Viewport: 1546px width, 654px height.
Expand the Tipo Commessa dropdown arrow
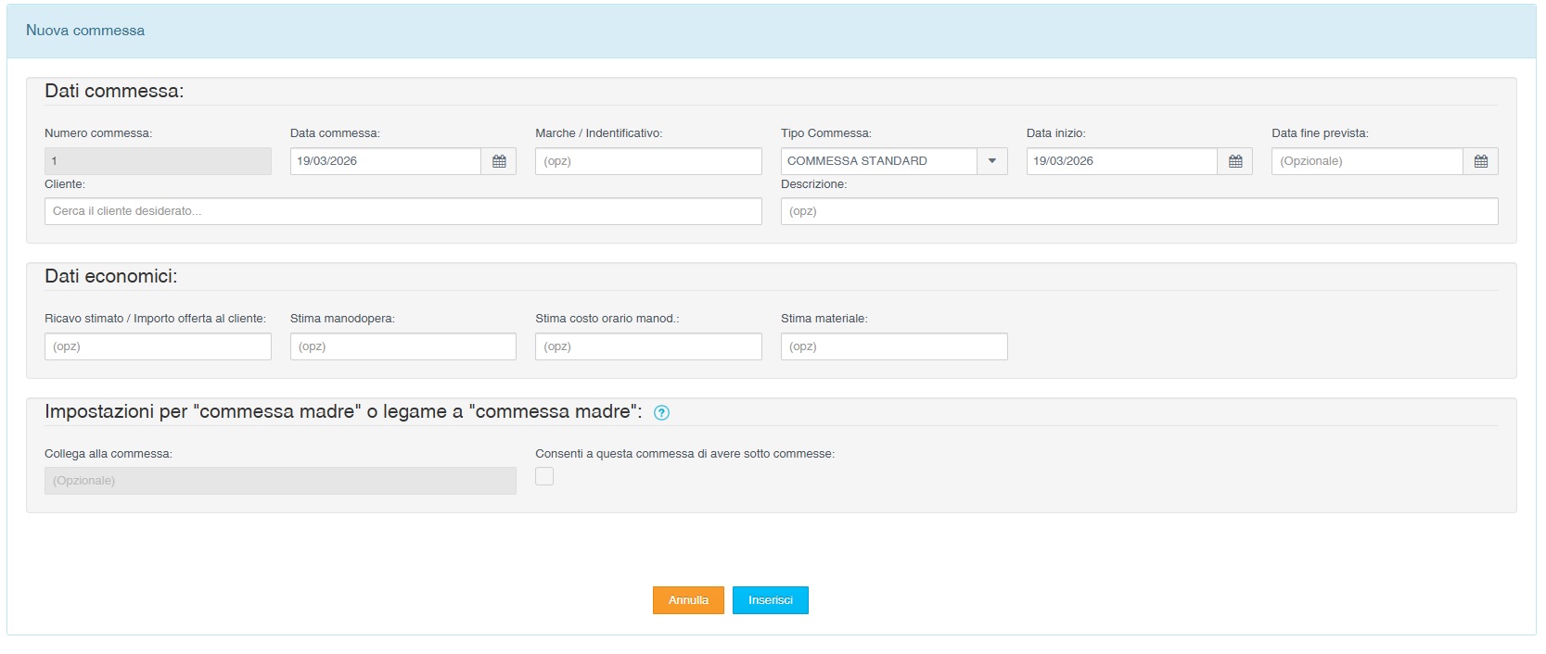coord(991,161)
